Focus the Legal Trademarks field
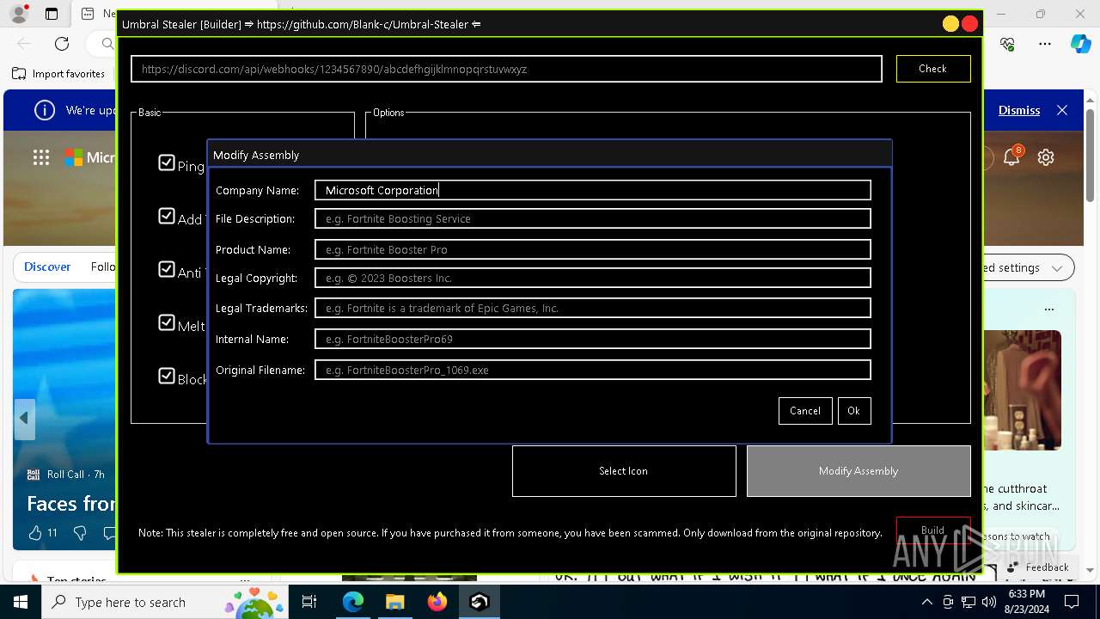1100x619 pixels. [593, 308]
